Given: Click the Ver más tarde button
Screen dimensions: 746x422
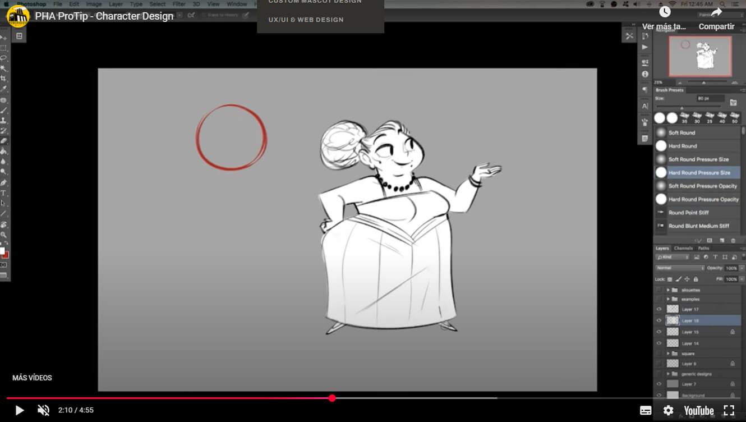Looking at the screenshot, I should click(x=665, y=17).
